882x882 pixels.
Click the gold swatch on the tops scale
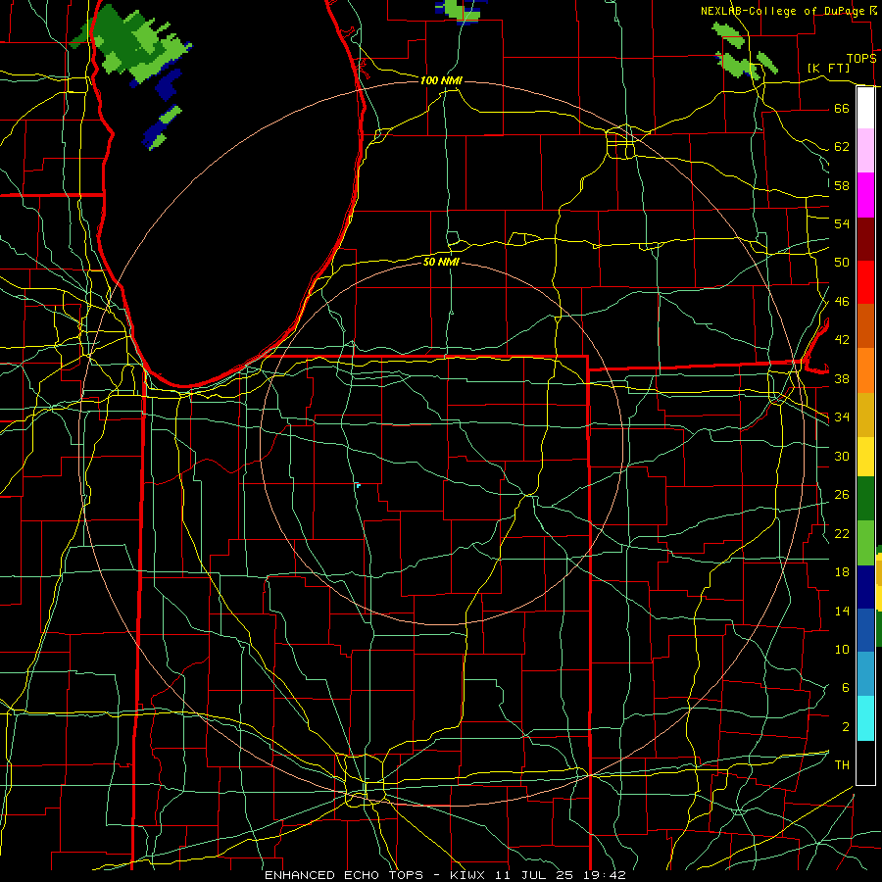[865, 415]
